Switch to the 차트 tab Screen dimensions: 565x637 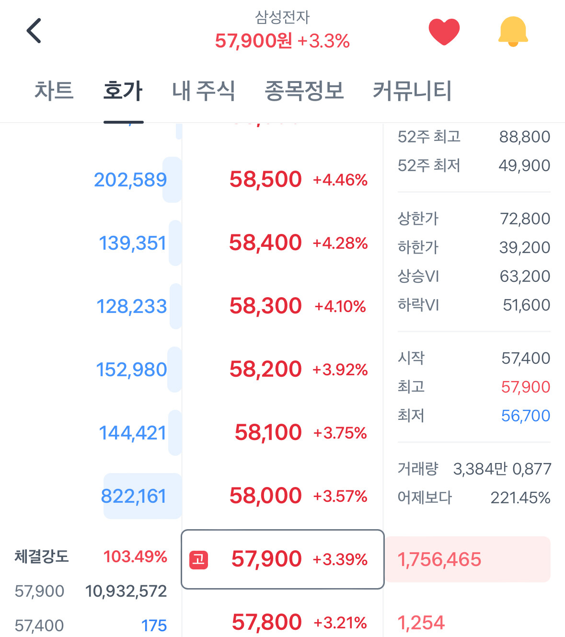54,91
